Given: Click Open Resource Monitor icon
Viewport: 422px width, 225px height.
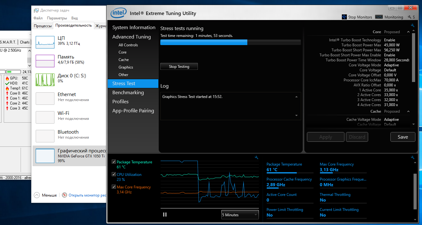Looking at the screenshot, I should (x=64, y=195).
